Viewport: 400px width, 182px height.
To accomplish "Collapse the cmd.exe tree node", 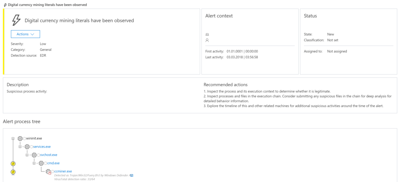I will [34, 163].
